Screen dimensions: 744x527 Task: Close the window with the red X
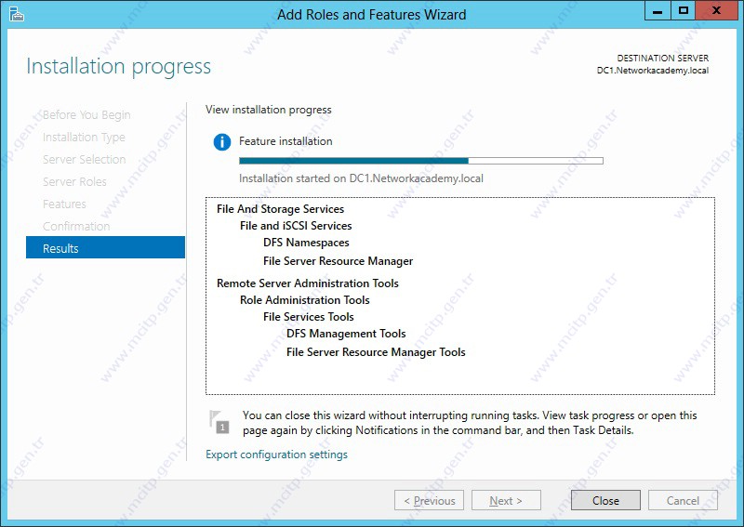(716, 11)
